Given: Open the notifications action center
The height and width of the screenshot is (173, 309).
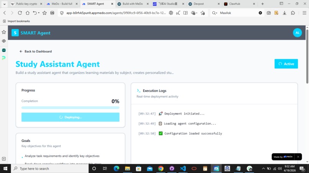Looking at the screenshot, I should click(302, 168).
